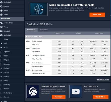
Task: Select San Antonio Spurs -8 spread
Action: coord(77,66)
